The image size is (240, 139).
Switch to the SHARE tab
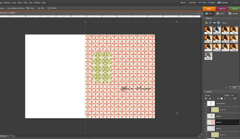point(234,9)
